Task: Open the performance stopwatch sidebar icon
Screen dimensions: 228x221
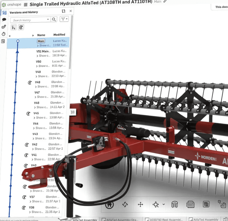Action: pyautogui.click(x=4, y=34)
